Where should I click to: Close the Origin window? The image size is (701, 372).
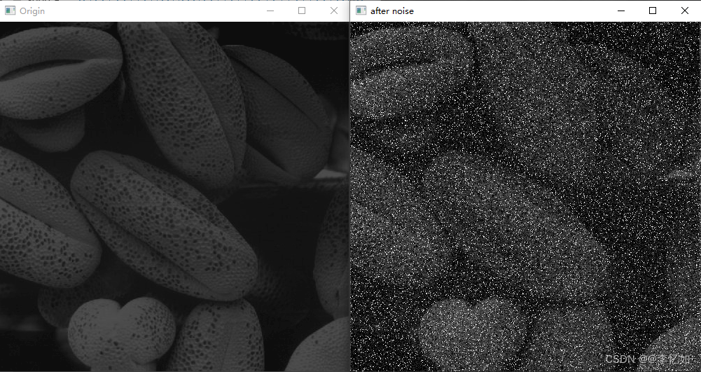(334, 11)
